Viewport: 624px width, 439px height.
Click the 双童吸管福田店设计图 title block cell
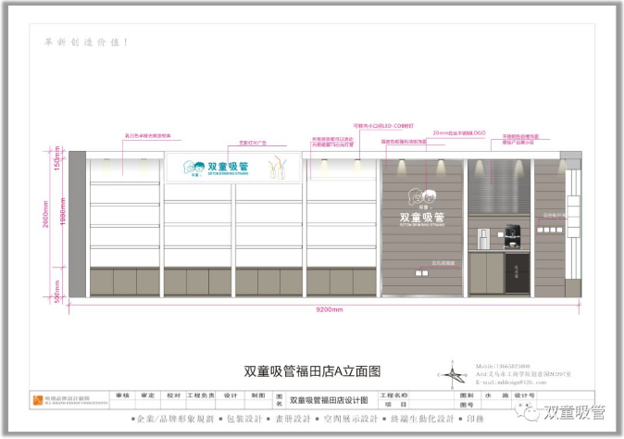[x=329, y=400]
